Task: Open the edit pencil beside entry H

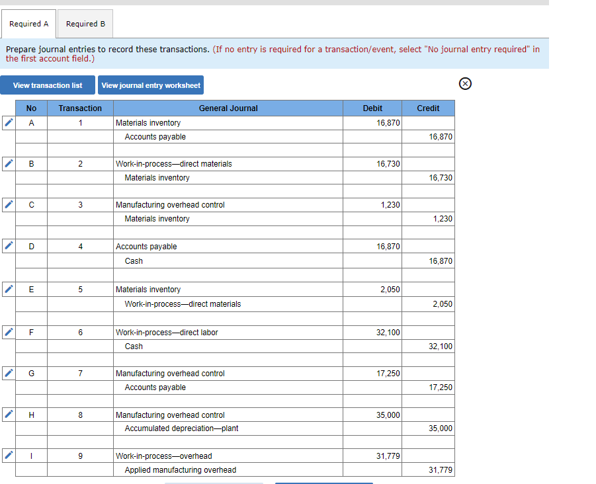Action: click(7, 415)
